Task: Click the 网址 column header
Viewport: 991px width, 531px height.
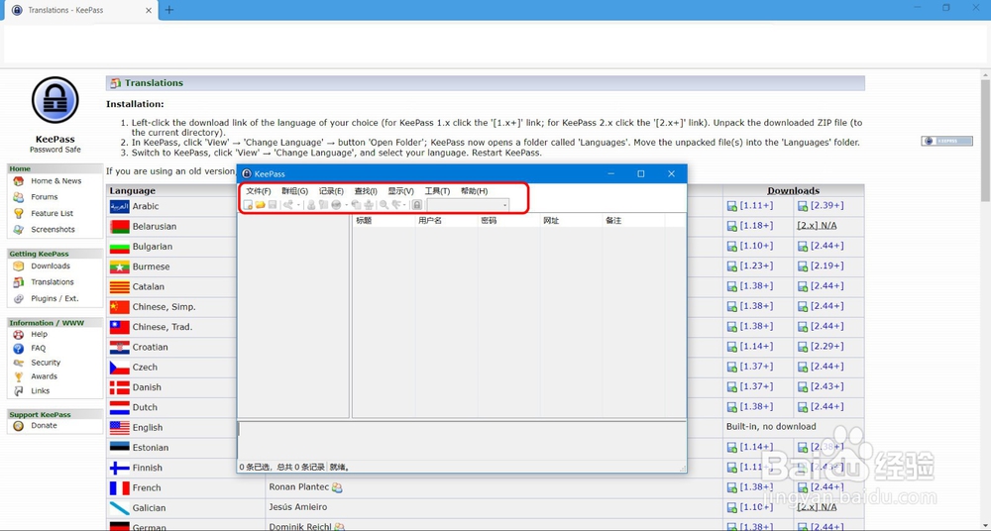Action: tap(570, 221)
